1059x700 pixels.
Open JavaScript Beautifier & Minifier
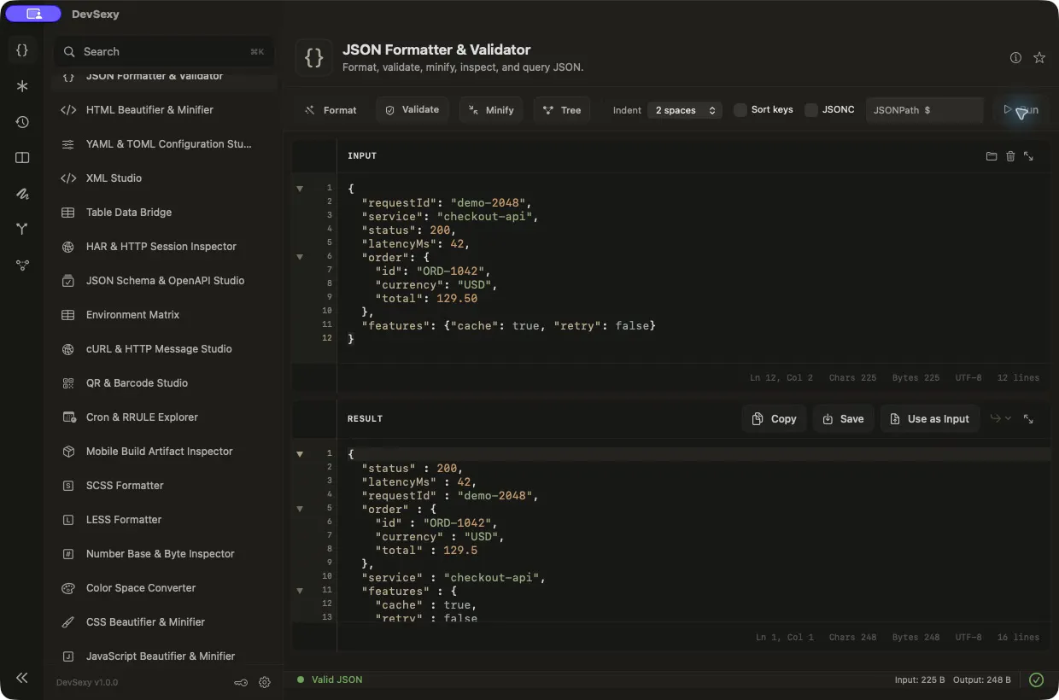164,656
